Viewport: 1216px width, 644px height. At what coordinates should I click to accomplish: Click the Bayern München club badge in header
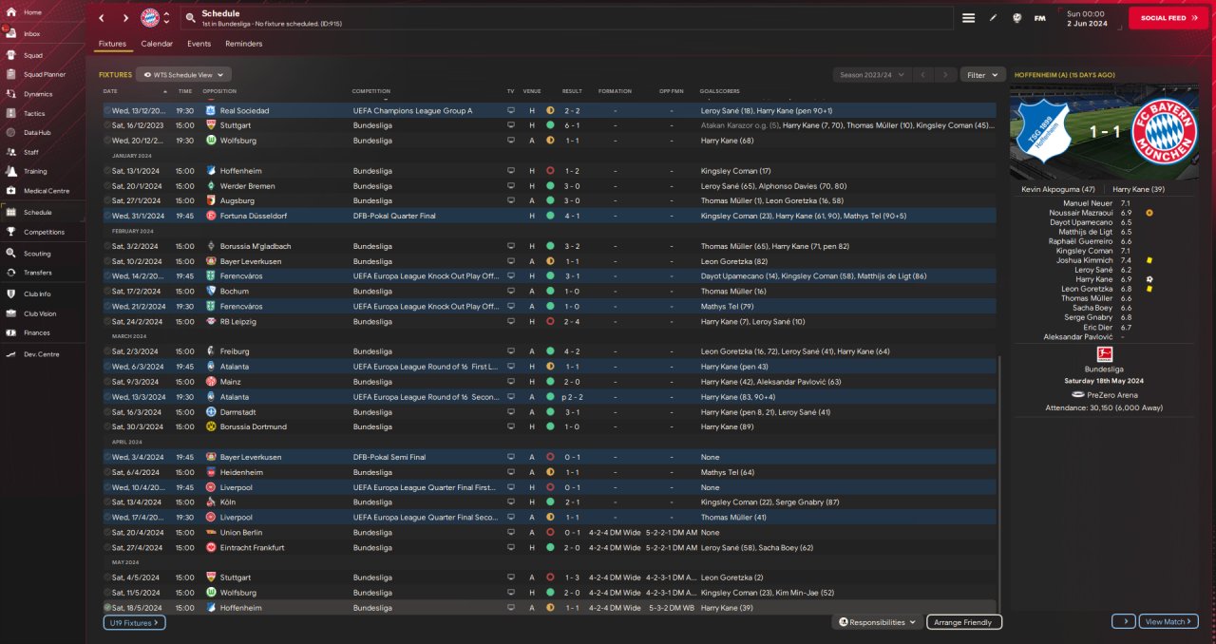pyautogui.click(x=150, y=18)
